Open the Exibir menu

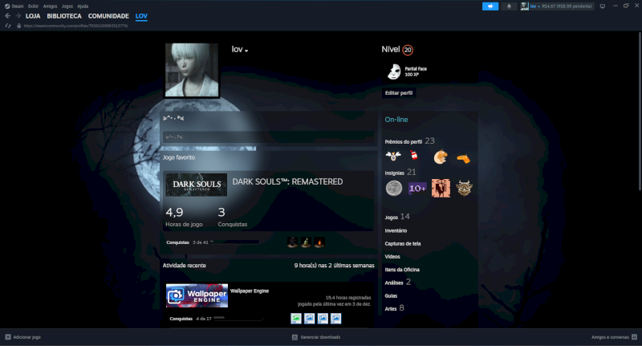point(33,6)
